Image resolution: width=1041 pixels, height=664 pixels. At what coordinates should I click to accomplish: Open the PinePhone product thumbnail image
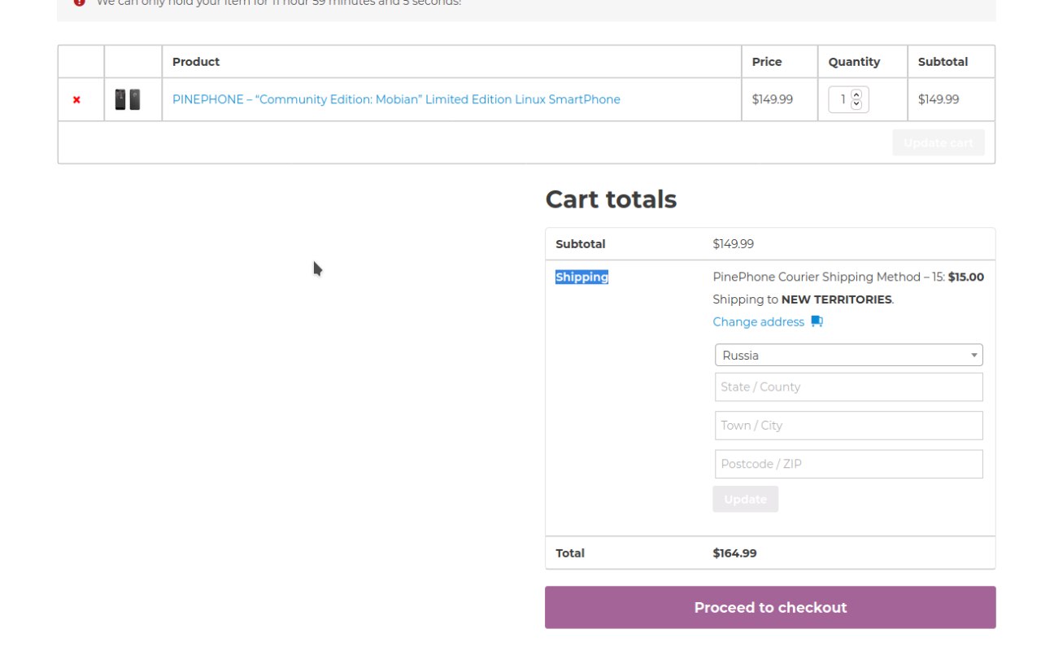coord(127,99)
